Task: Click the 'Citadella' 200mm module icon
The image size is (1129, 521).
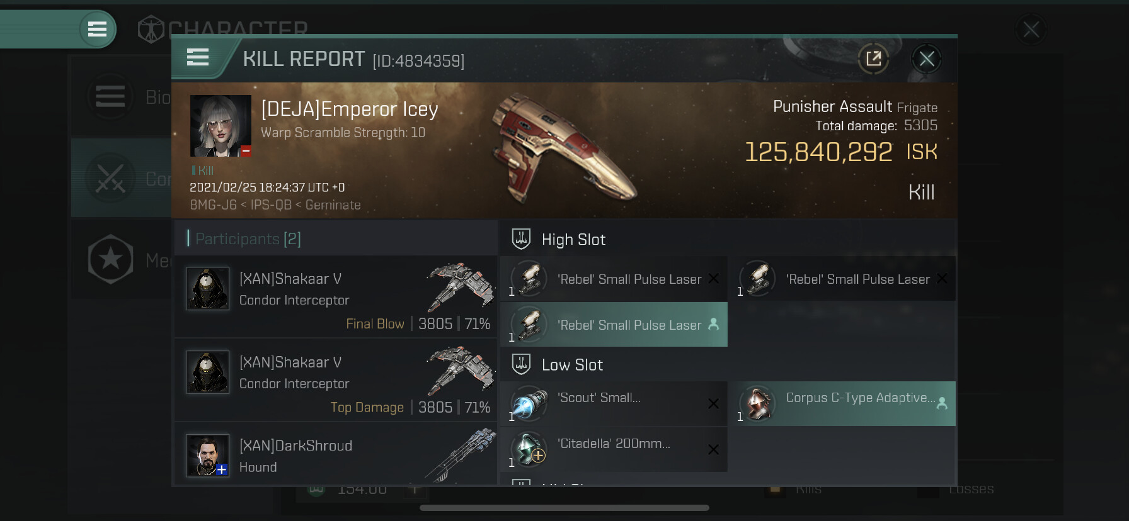Action: (529, 449)
